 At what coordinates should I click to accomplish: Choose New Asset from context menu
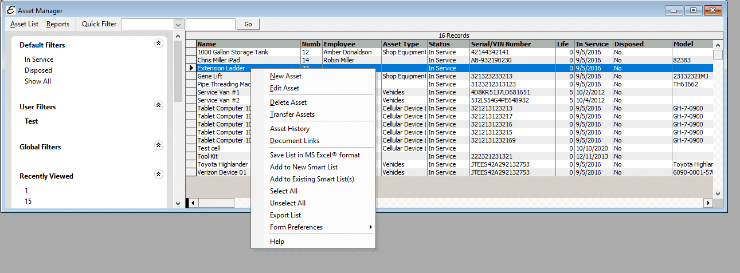click(313, 76)
